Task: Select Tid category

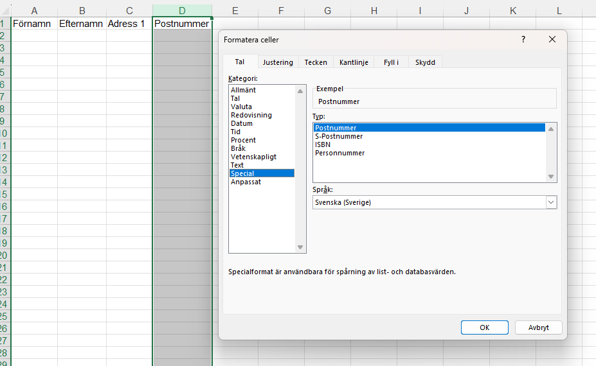Action: click(262, 132)
